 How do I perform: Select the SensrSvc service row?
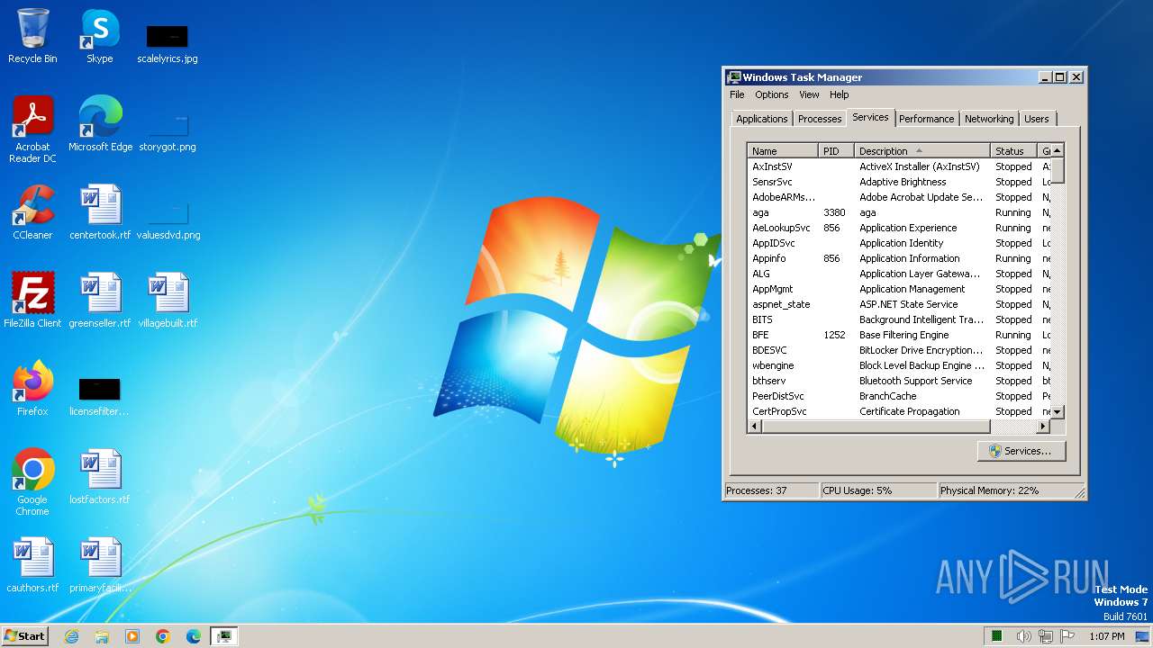(899, 182)
